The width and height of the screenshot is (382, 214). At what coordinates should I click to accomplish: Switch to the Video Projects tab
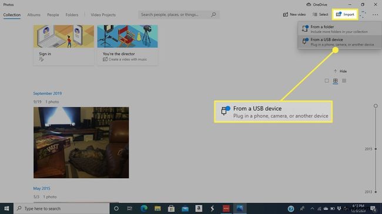[x=103, y=15]
